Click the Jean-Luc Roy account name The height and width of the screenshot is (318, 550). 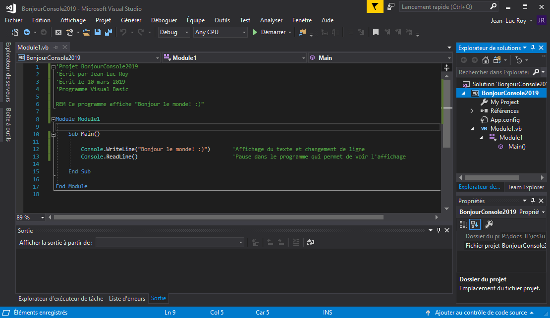(508, 21)
